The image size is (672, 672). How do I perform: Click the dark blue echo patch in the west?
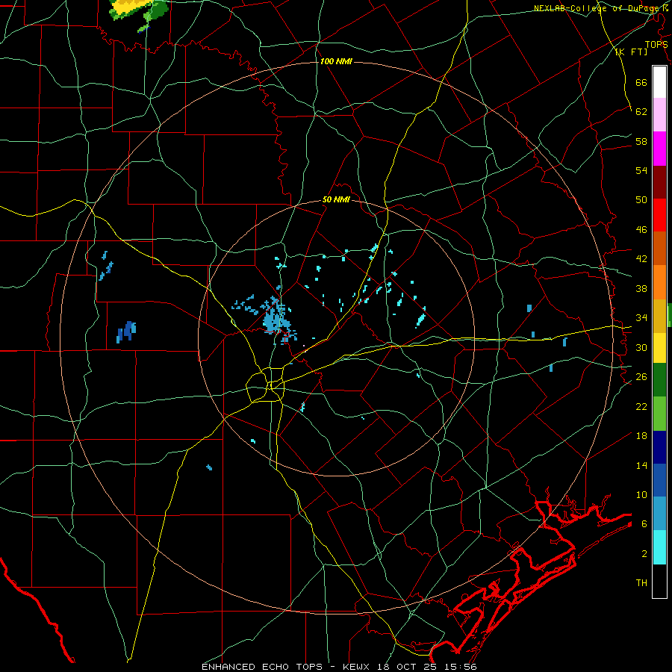(x=126, y=332)
